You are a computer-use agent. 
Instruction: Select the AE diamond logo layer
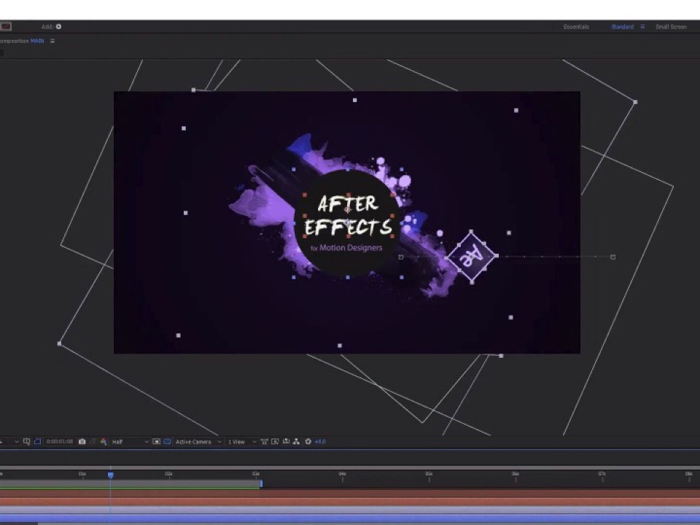point(472,256)
